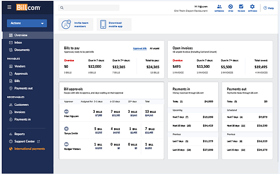Click the Vendors icon in sidebar

point(11,66)
